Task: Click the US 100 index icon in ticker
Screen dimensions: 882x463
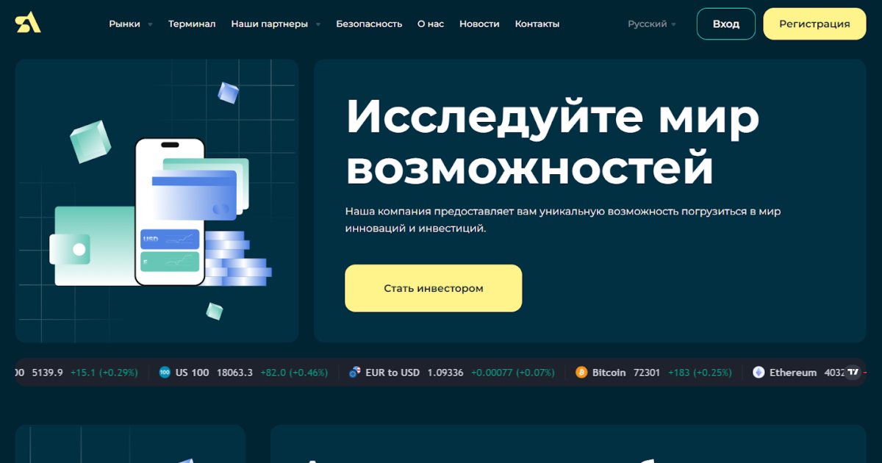Action: point(165,373)
